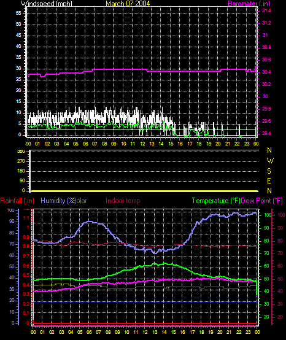Click the Solar legend label
Image resolution: width=286 pixels, height=340 pixels.
pyautogui.click(x=80, y=201)
